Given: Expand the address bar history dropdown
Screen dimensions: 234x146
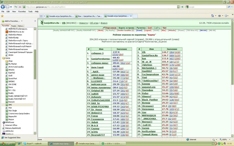Looking at the screenshot, I should [x=178, y=7].
